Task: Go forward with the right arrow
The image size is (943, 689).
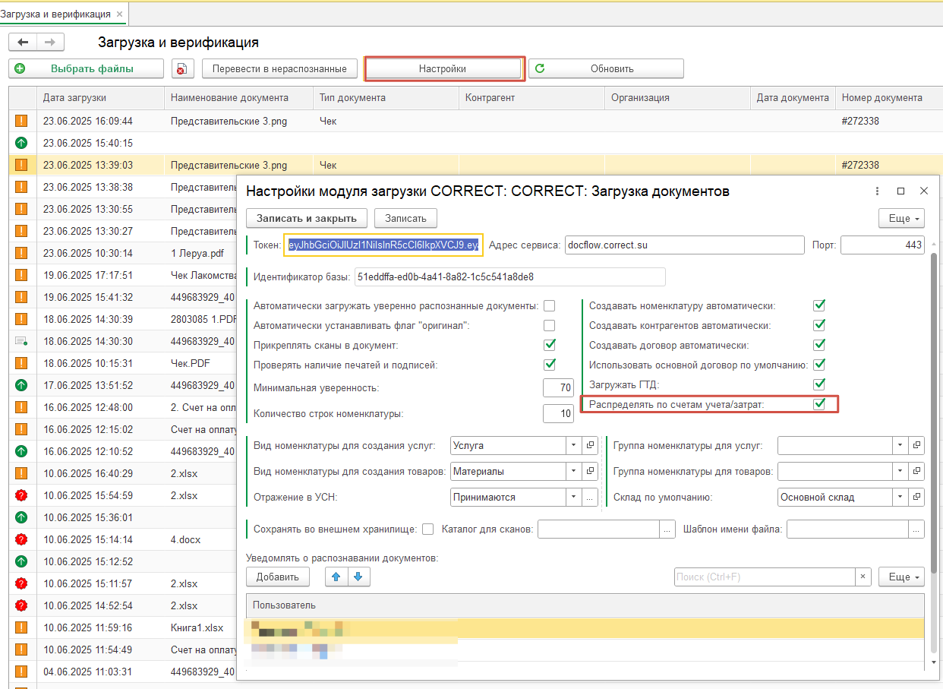Action: tap(50, 43)
